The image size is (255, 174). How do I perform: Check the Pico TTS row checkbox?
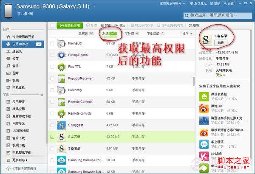coord(52,67)
